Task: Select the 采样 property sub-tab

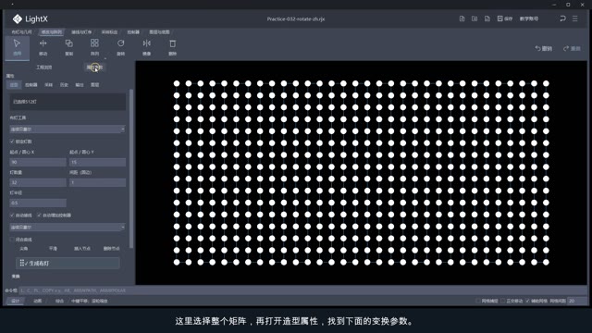Action: [x=49, y=85]
